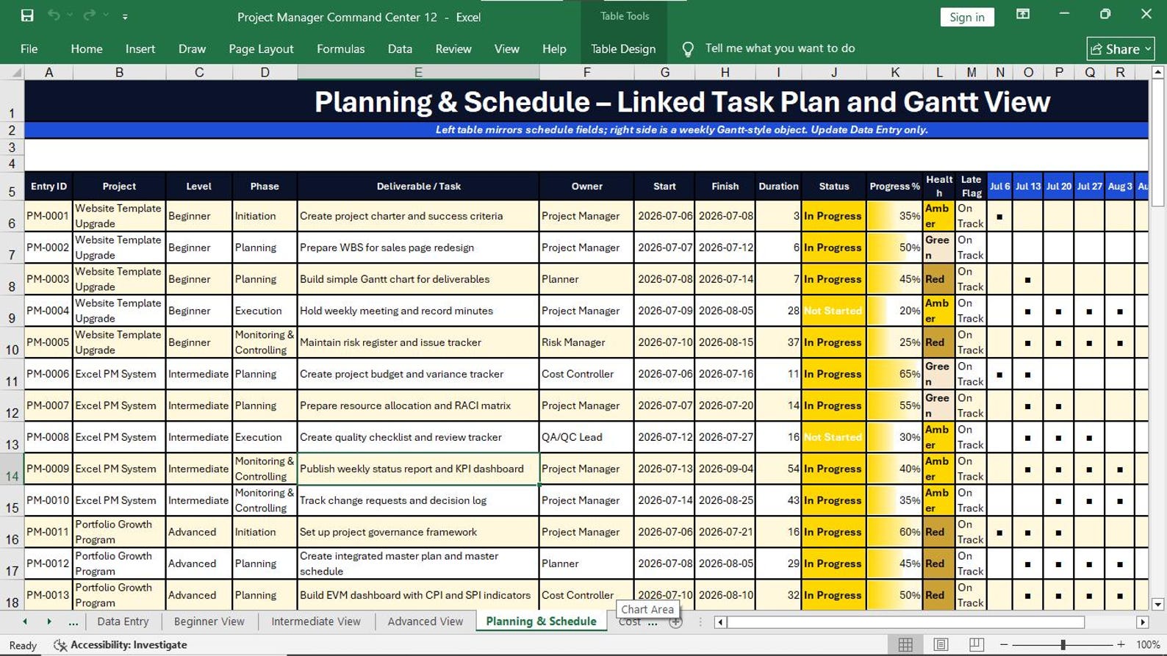Select the Risk Manager owner cell
Screen dimensions: 1167x656
tap(586, 342)
